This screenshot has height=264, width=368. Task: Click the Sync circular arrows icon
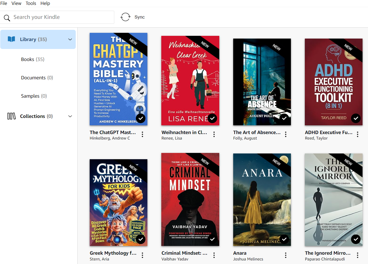tap(125, 17)
